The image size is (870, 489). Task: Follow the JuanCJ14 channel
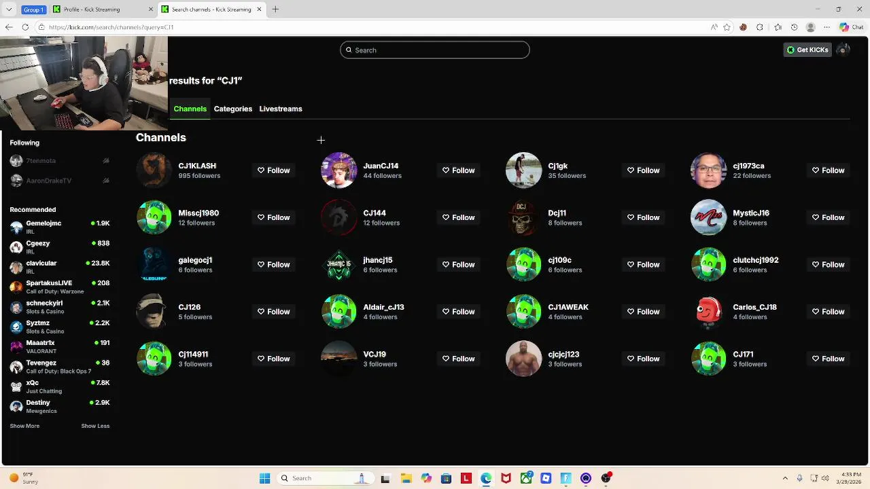coord(458,170)
